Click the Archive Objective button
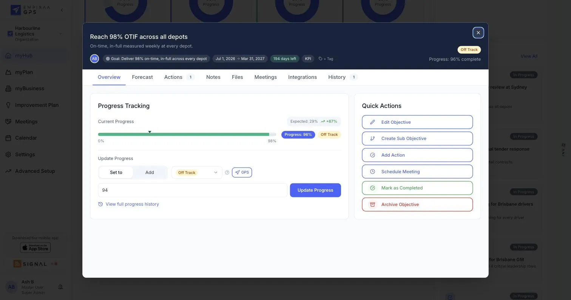The height and width of the screenshot is (300, 571). tap(417, 205)
